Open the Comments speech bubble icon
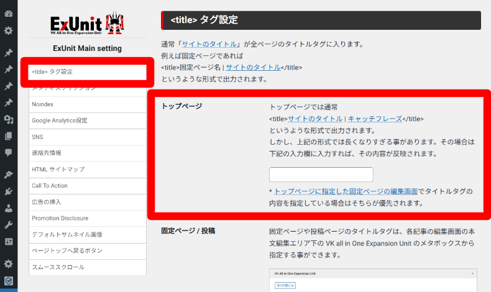The height and width of the screenshot is (292, 491). (x=9, y=152)
